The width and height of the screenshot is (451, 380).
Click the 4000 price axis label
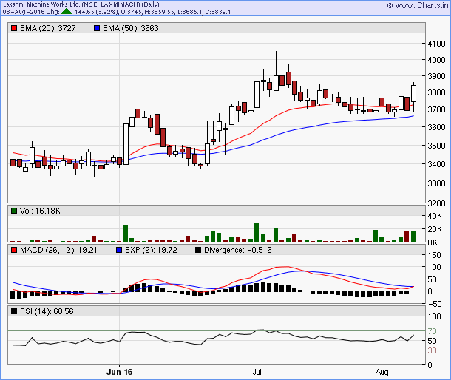coord(436,60)
